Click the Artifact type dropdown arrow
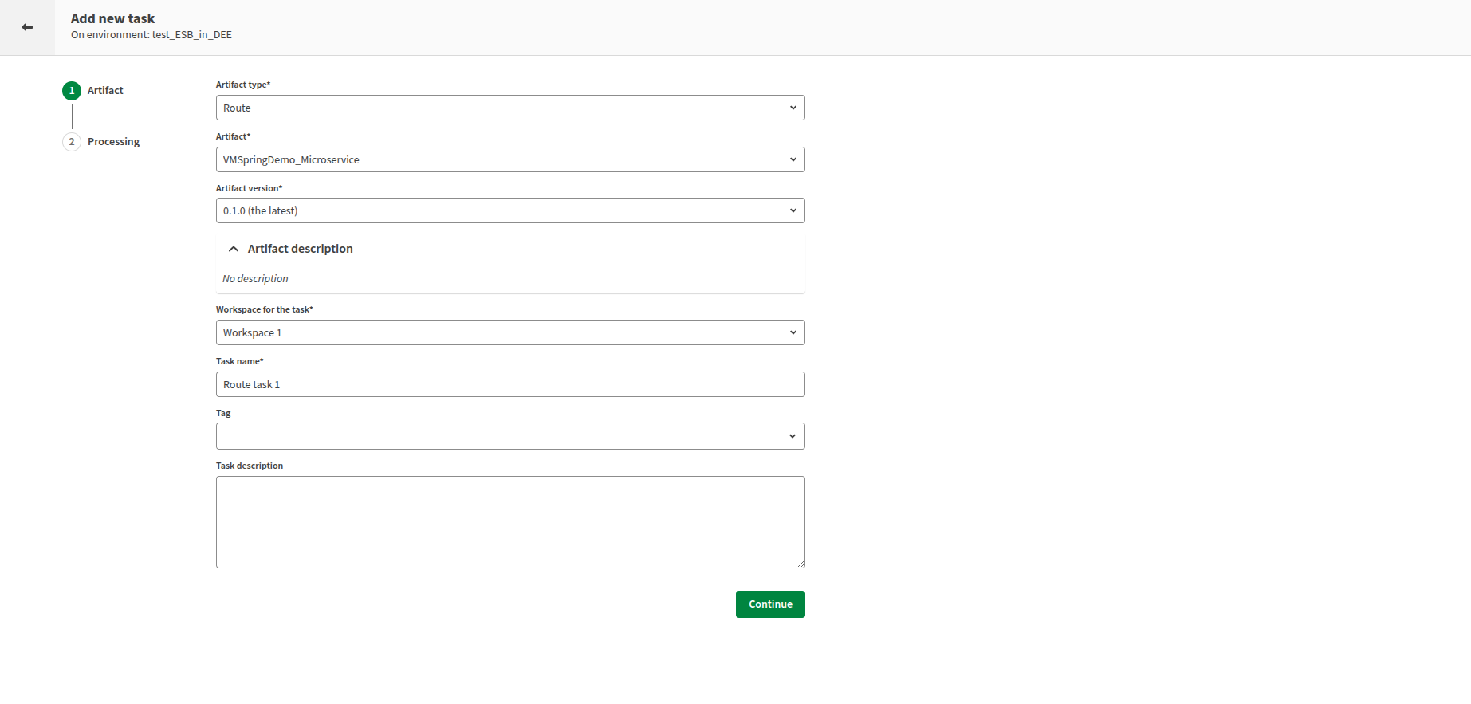This screenshot has width=1471, height=704. 793,108
